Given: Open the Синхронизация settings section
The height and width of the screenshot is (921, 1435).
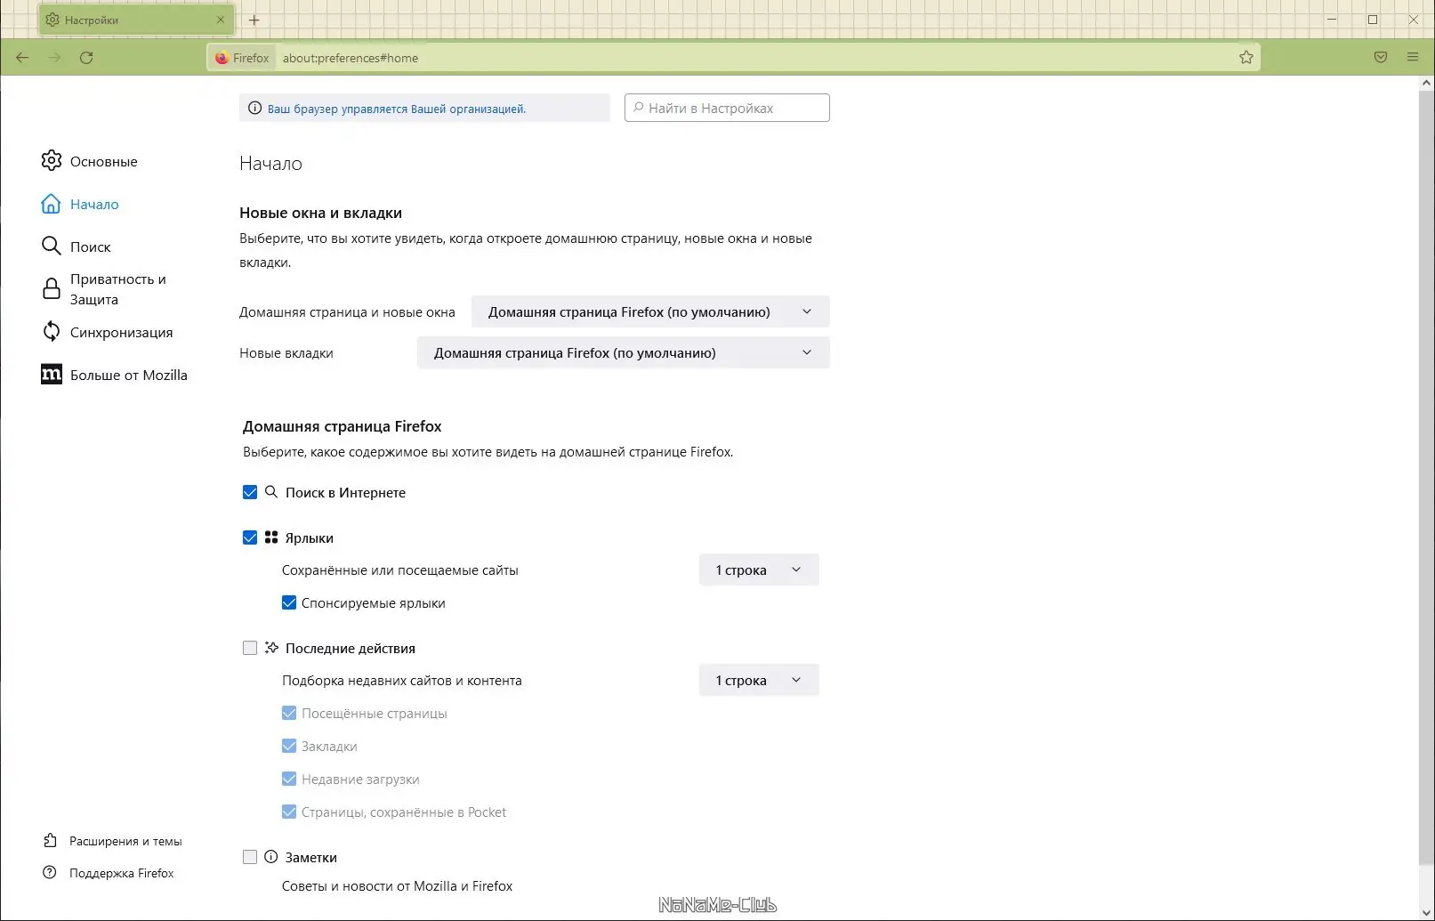Looking at the screenshot, I should coord(122,332).
